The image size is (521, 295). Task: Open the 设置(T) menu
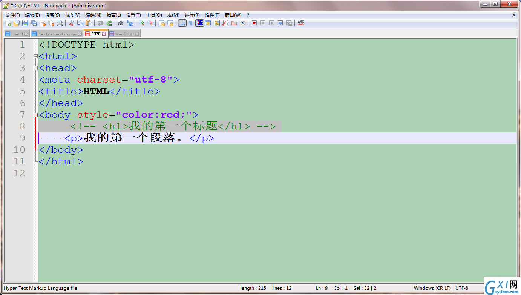[133, 15]
